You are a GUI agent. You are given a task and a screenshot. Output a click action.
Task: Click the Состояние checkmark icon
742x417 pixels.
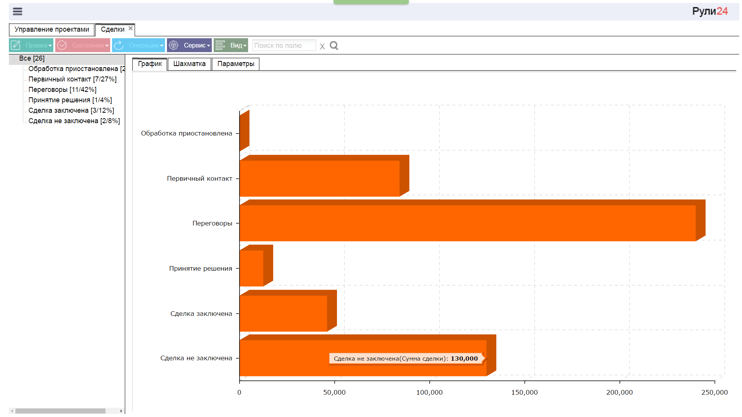coord(62,45)
